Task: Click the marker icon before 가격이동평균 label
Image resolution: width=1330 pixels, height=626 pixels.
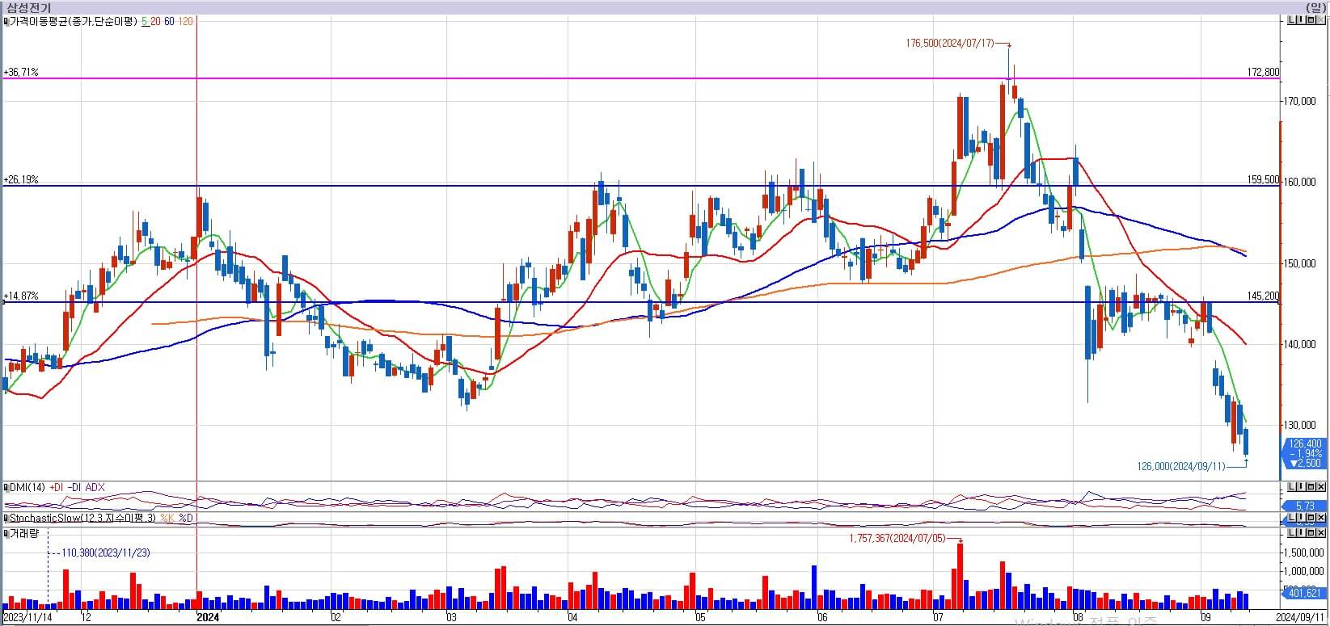Action: pos(6,22)
